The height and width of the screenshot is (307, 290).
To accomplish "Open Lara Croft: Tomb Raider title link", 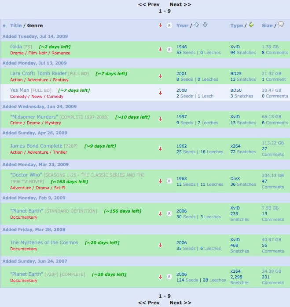I will pyautogui.click(x=38, y=73).
